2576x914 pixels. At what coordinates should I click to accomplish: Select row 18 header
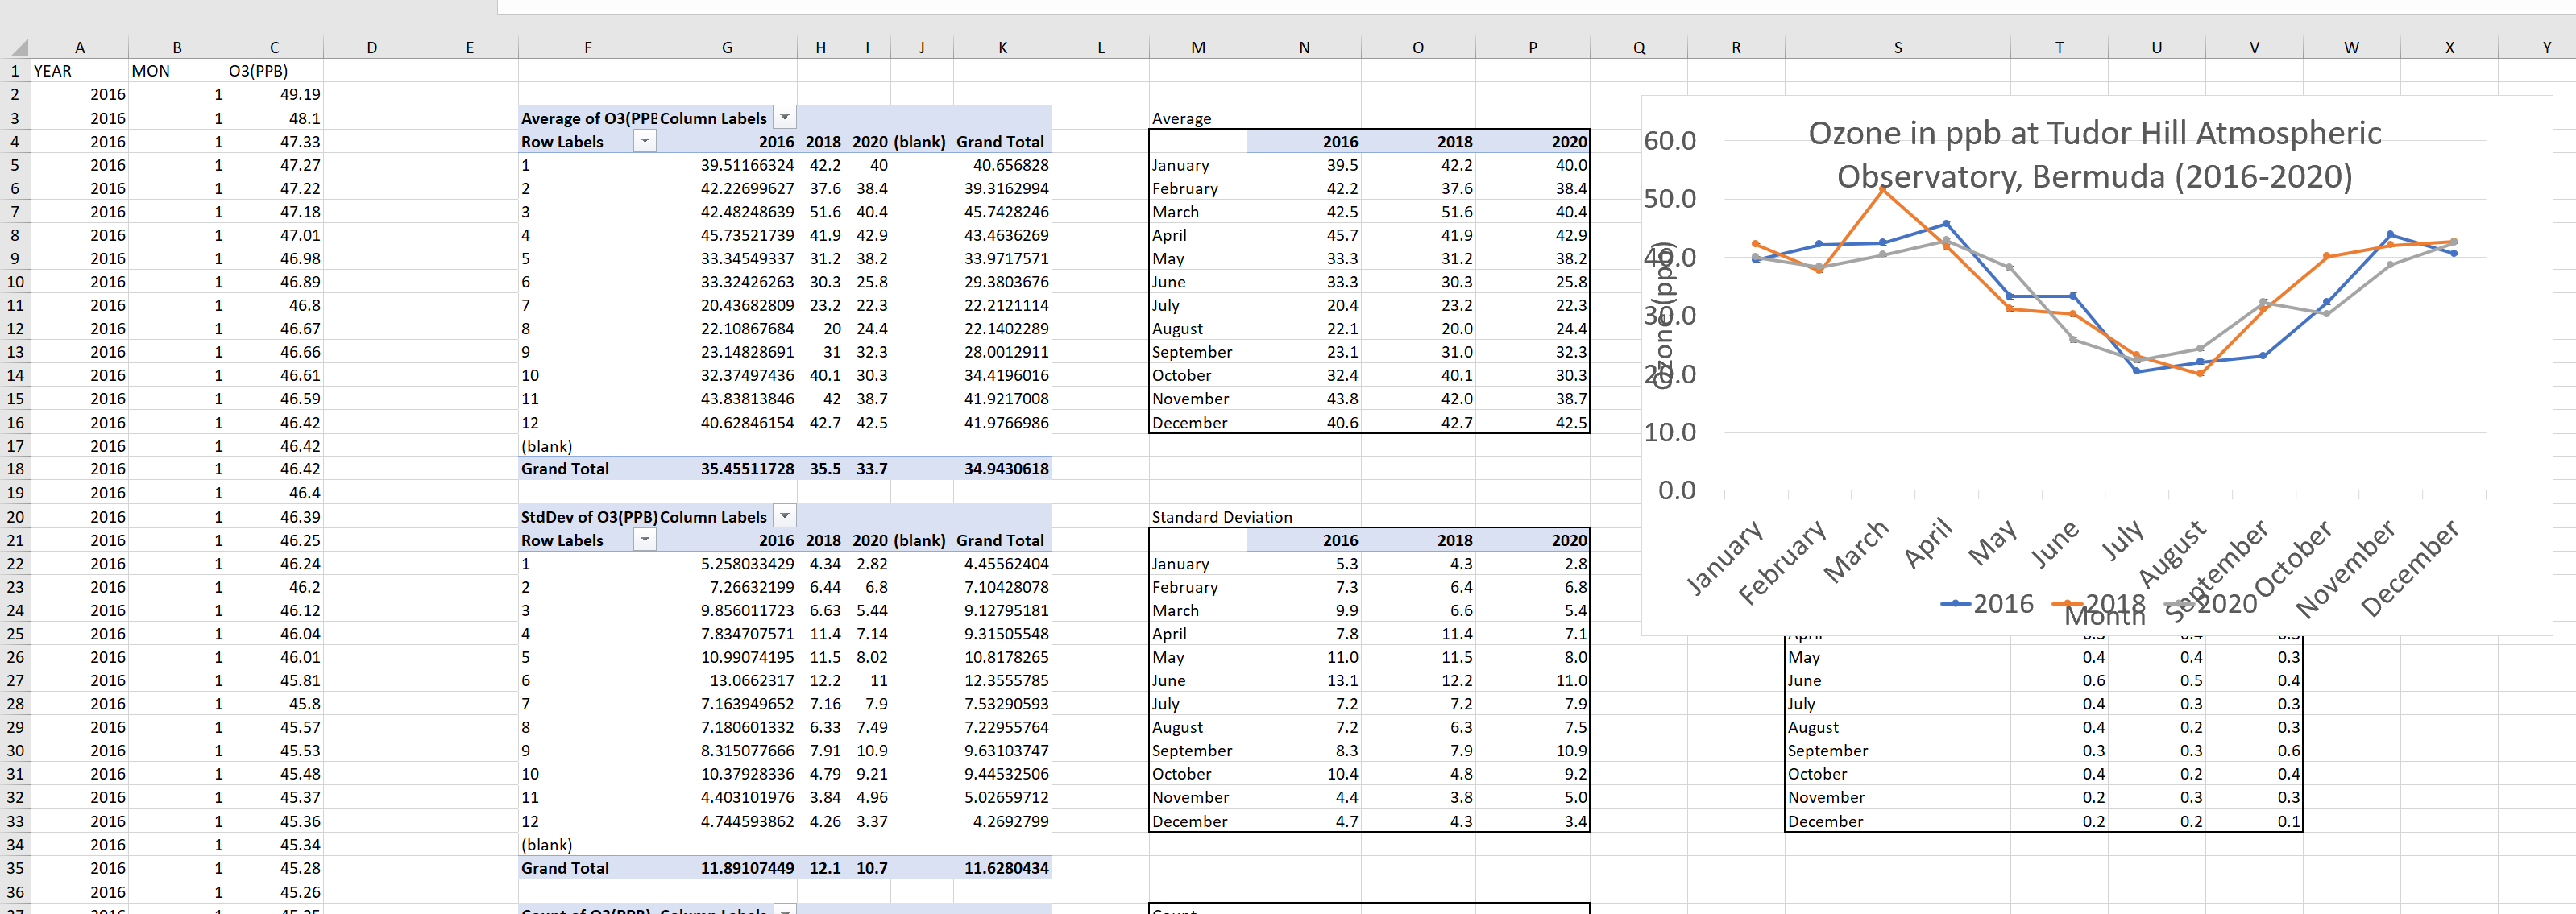point(15,469)
